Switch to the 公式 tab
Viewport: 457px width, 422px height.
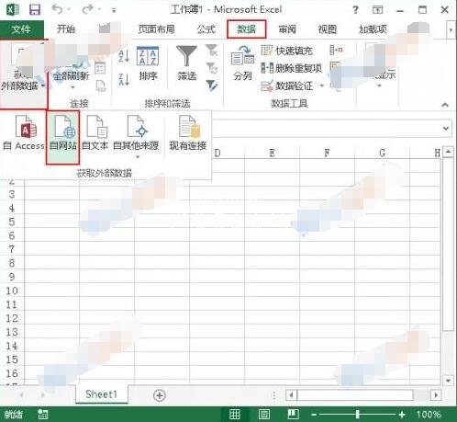coord(206,29)
